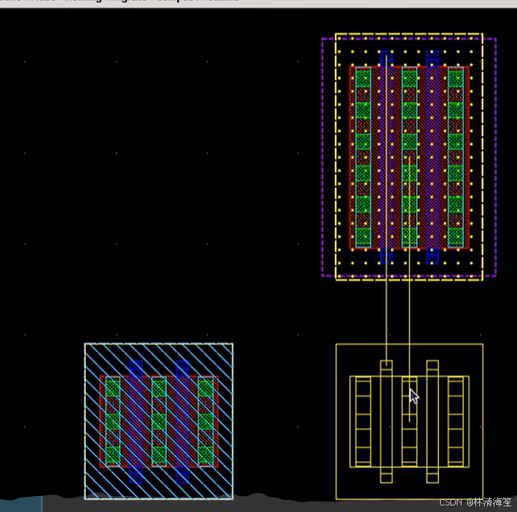The width and height of the screenshot is (517, 512).
Task: Click the leftmost contact column outline in the ghost instance
Action: 363,421
